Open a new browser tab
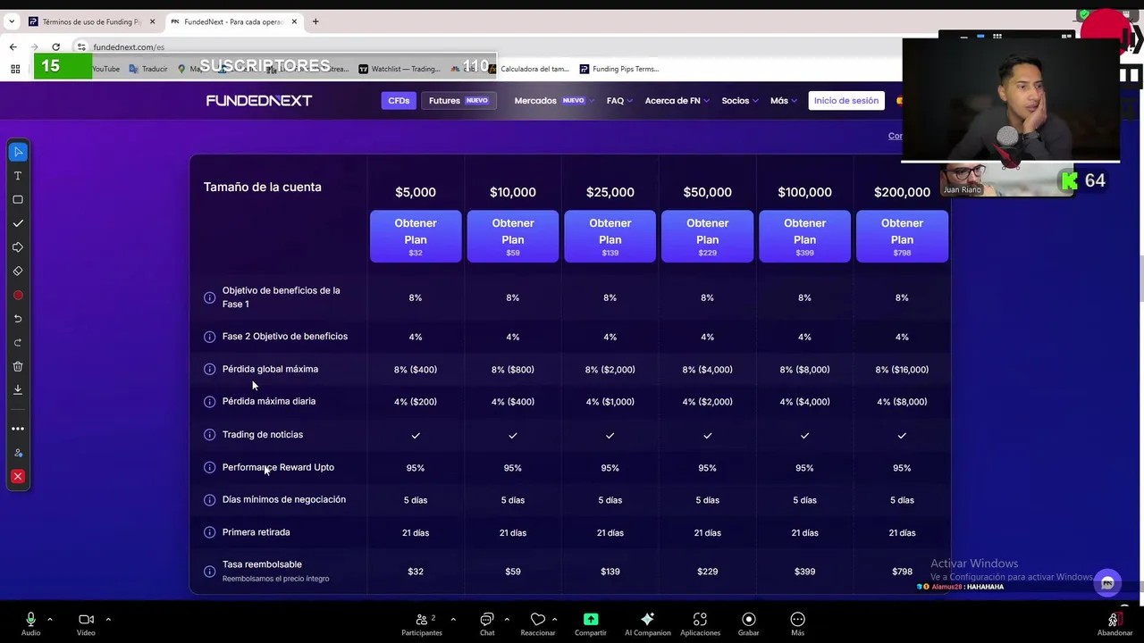This screenshot has height=643, width=1144. (x=315, y=21)
